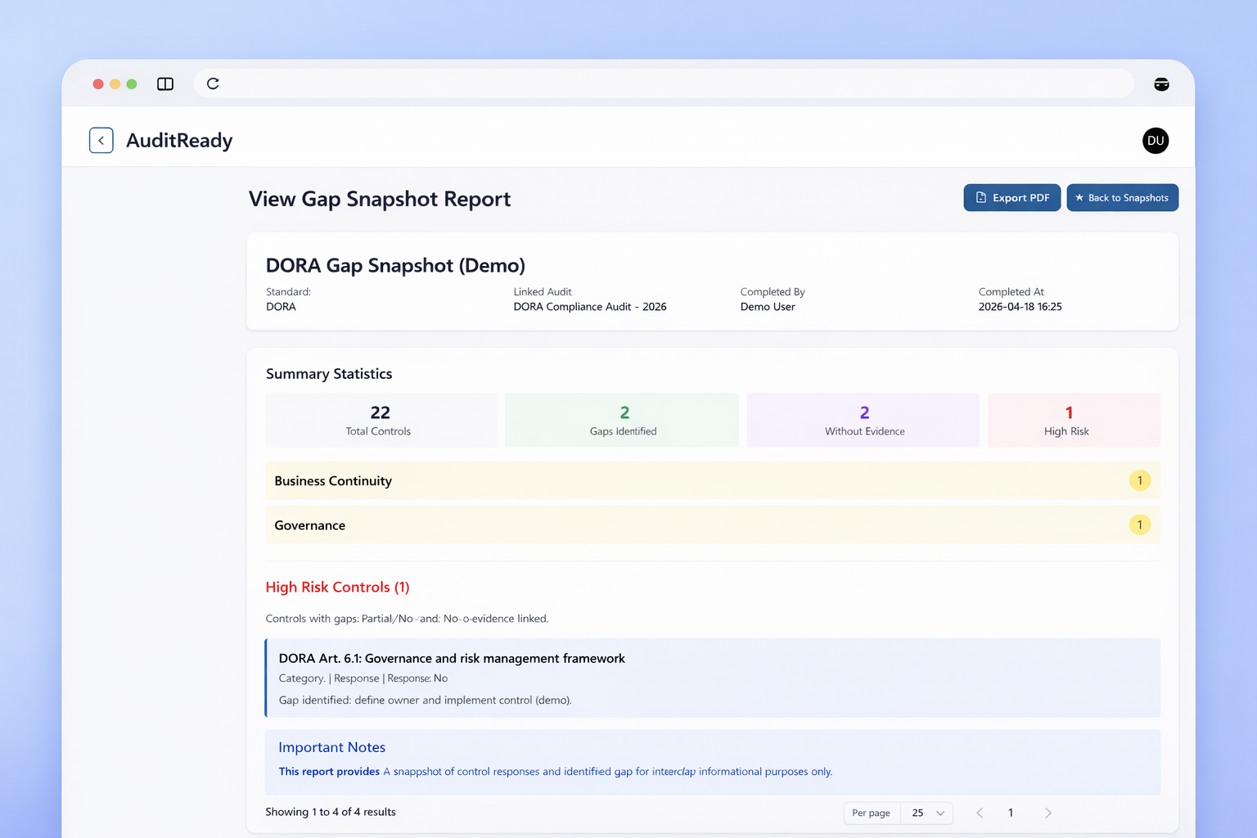Image resolution: width=1257 pixels, height=838 pixels.
Task: Go to next results page
Action: 1047,813
